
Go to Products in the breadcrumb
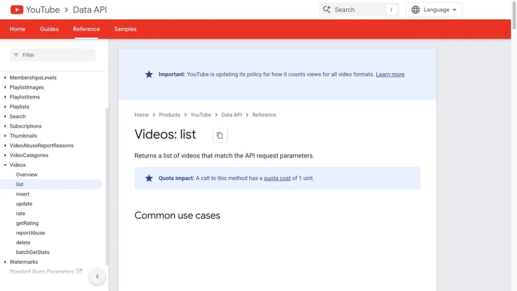pos(170,115)
